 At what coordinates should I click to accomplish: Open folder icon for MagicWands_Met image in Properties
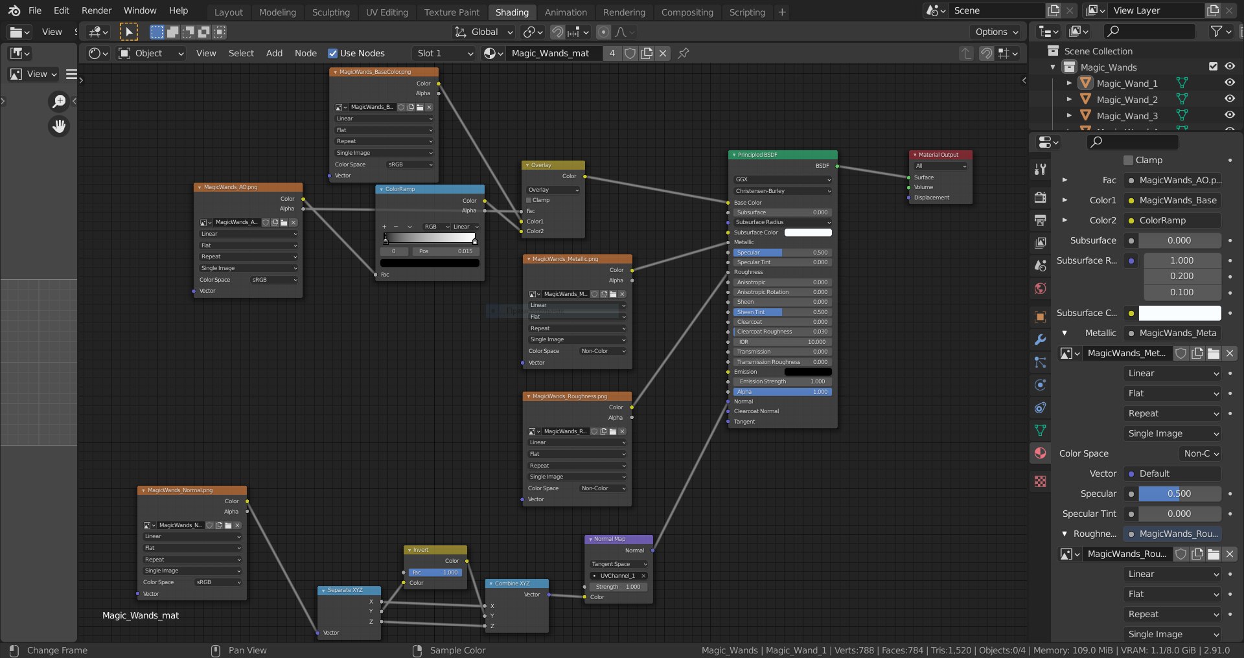(x=1214, y=353)
